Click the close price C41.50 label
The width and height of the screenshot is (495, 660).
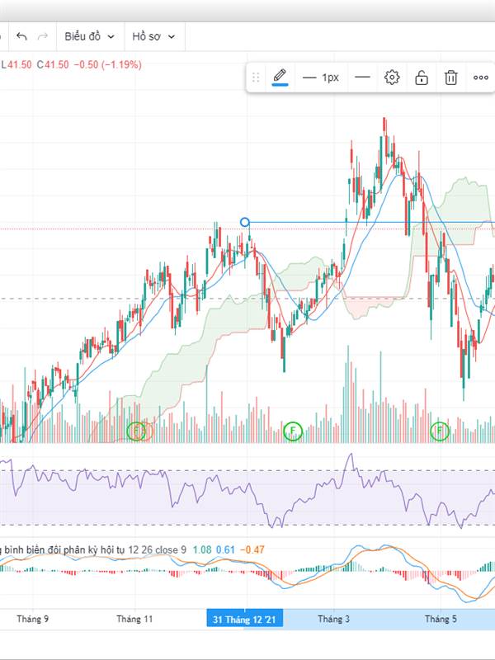click(x=53, y=65)
